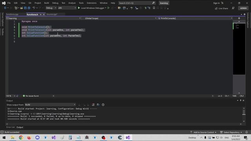The height and width of the screenshot is (141, 251).
Task: Click the output timestamp clock icon
Action: (x=103, y=105)
